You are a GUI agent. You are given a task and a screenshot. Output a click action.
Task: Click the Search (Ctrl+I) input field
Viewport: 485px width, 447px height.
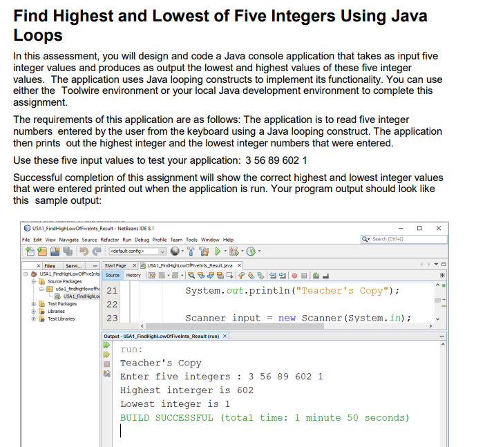click(x=404, y=239)
